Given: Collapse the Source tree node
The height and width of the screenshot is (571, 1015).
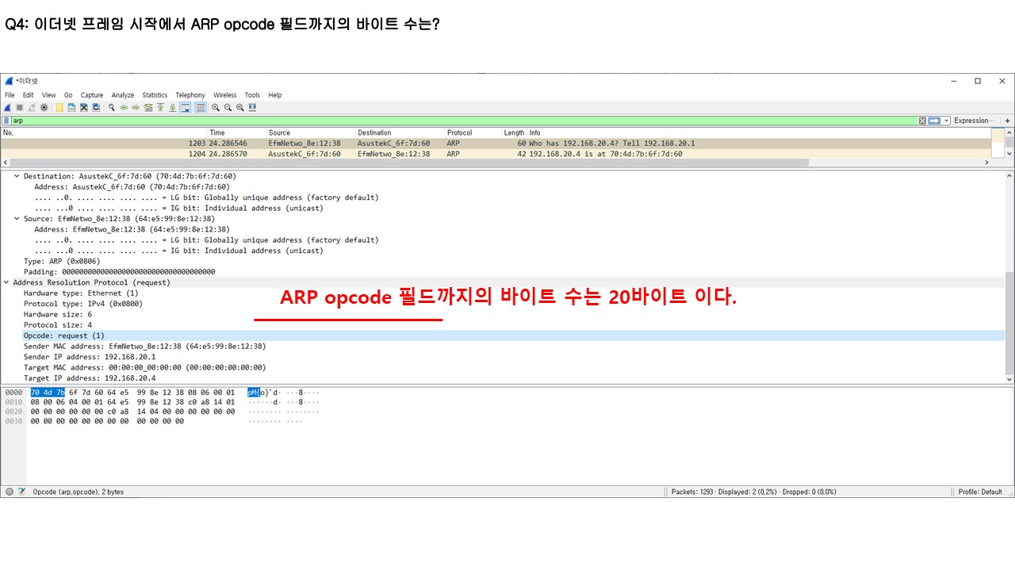Looking at the screenshot, I should [x=17, y=219].
